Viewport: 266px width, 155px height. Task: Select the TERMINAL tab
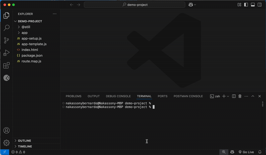(144, 96)
